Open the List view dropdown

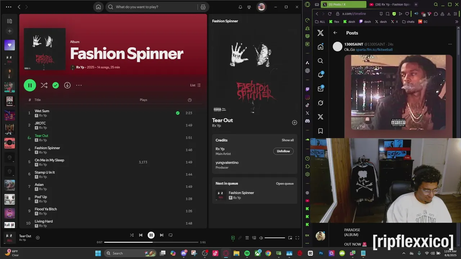click(196, 85)
